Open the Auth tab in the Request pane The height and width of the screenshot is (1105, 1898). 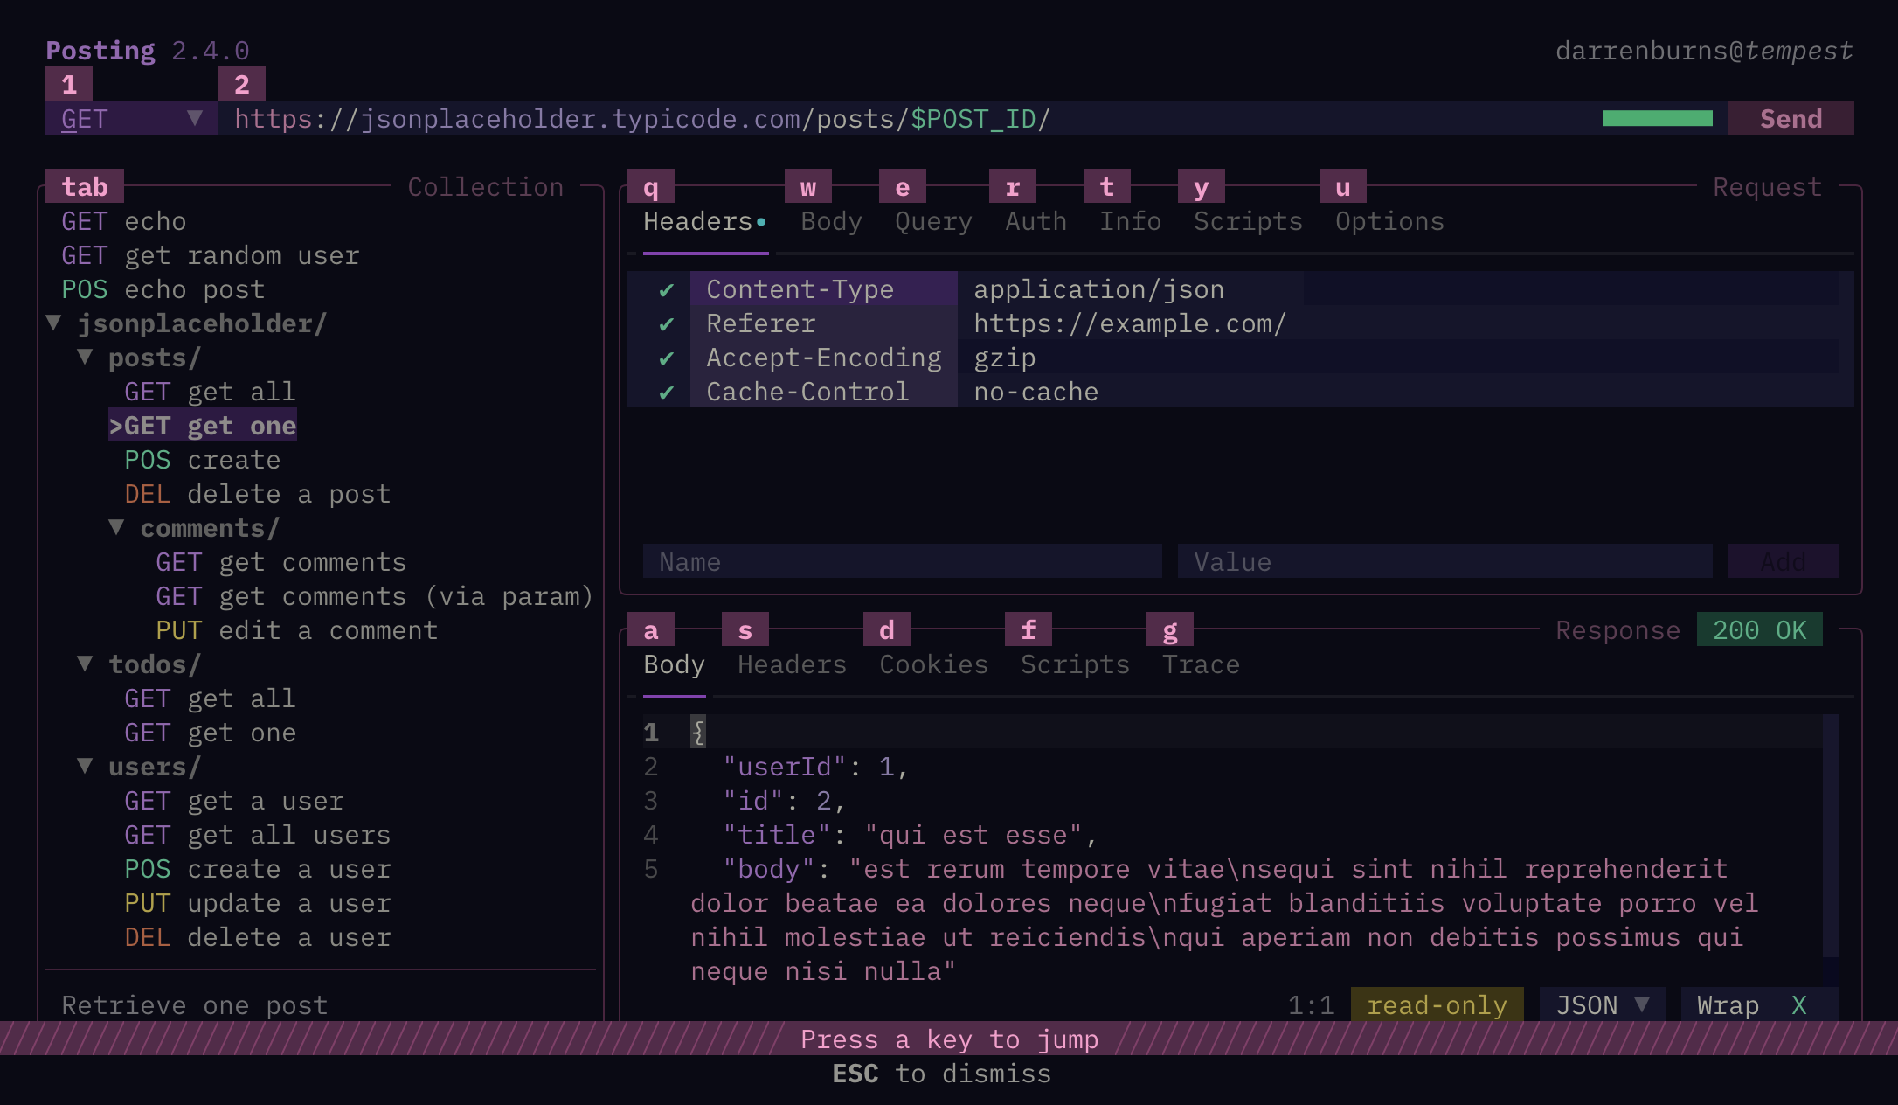(x=1035, y=221)
